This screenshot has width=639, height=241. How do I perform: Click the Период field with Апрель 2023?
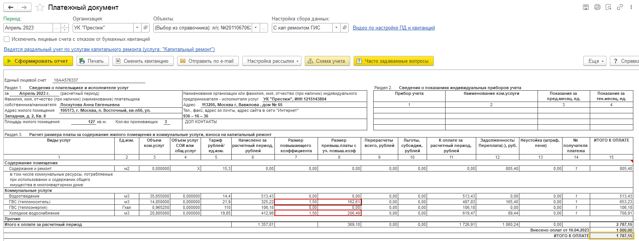[x=28, y=28]
